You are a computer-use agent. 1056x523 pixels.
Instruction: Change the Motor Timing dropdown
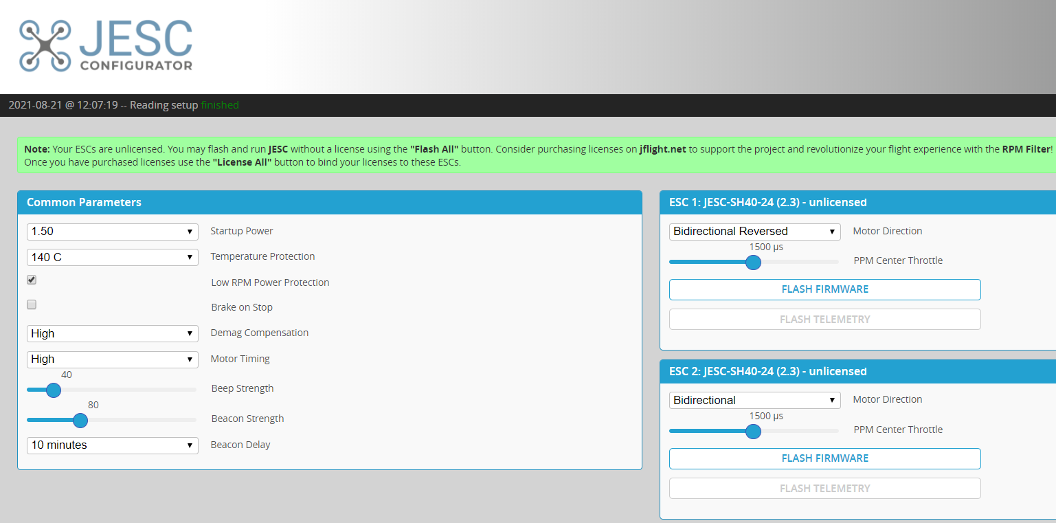[113, 359]
